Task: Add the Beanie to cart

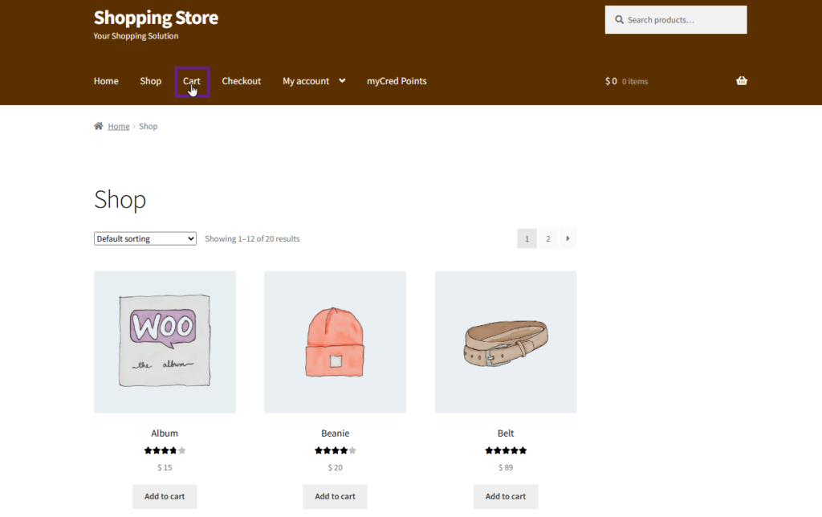Action: [335, 496]
